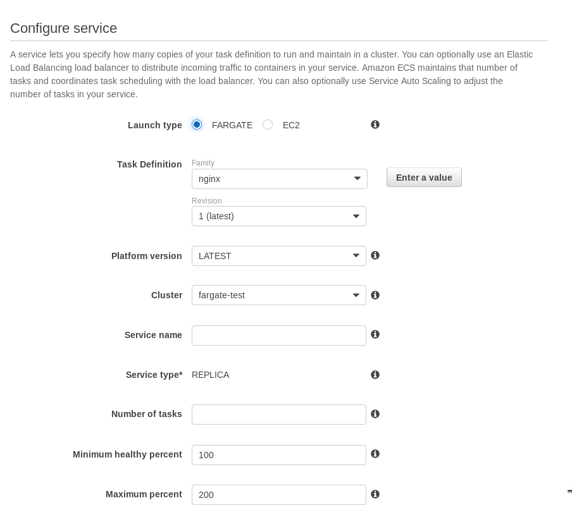Select the EC2 launch type
572x515 pixels.
coord(268,124)
